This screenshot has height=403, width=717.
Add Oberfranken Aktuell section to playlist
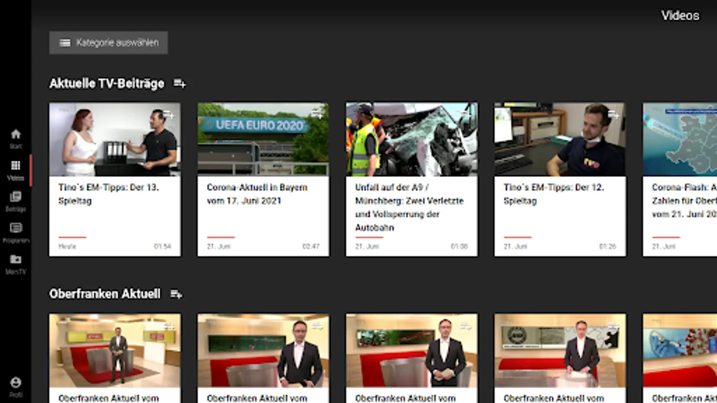tap(176, 294)
